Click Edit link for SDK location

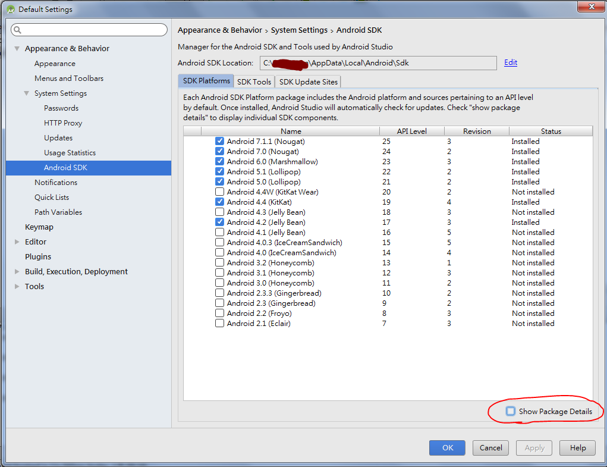(511, 62)
